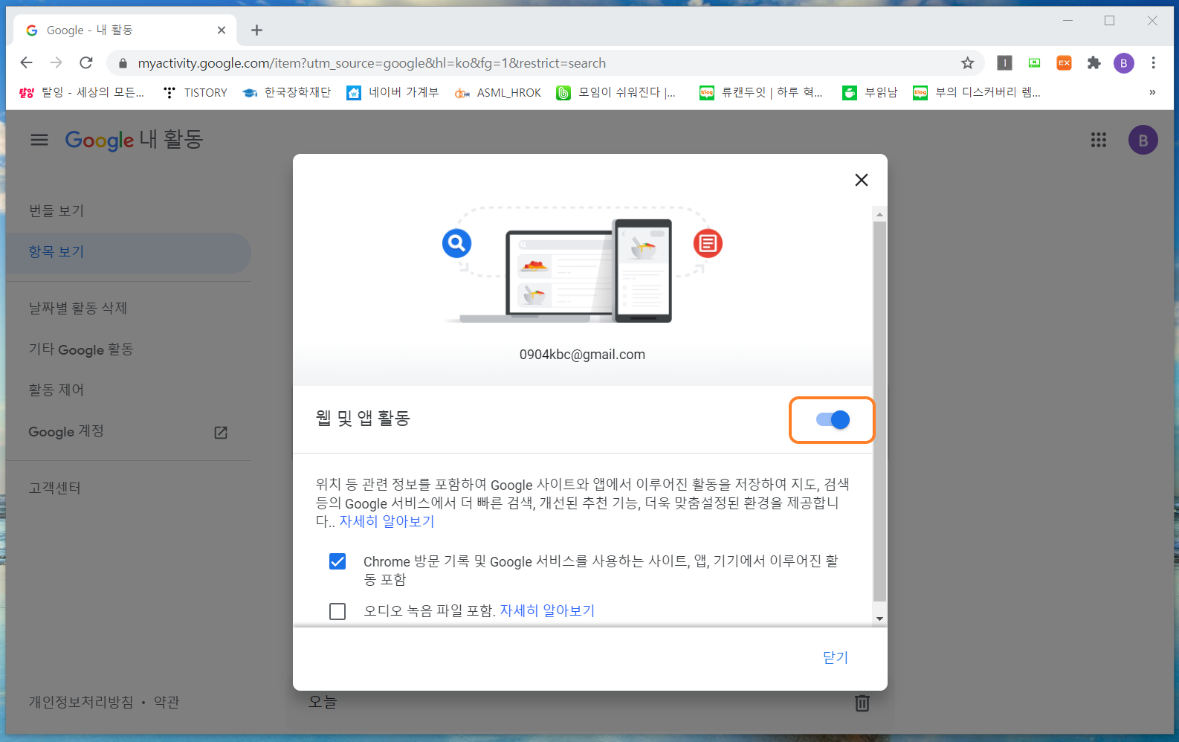Open a new browser tab

(x=256, y=30)
